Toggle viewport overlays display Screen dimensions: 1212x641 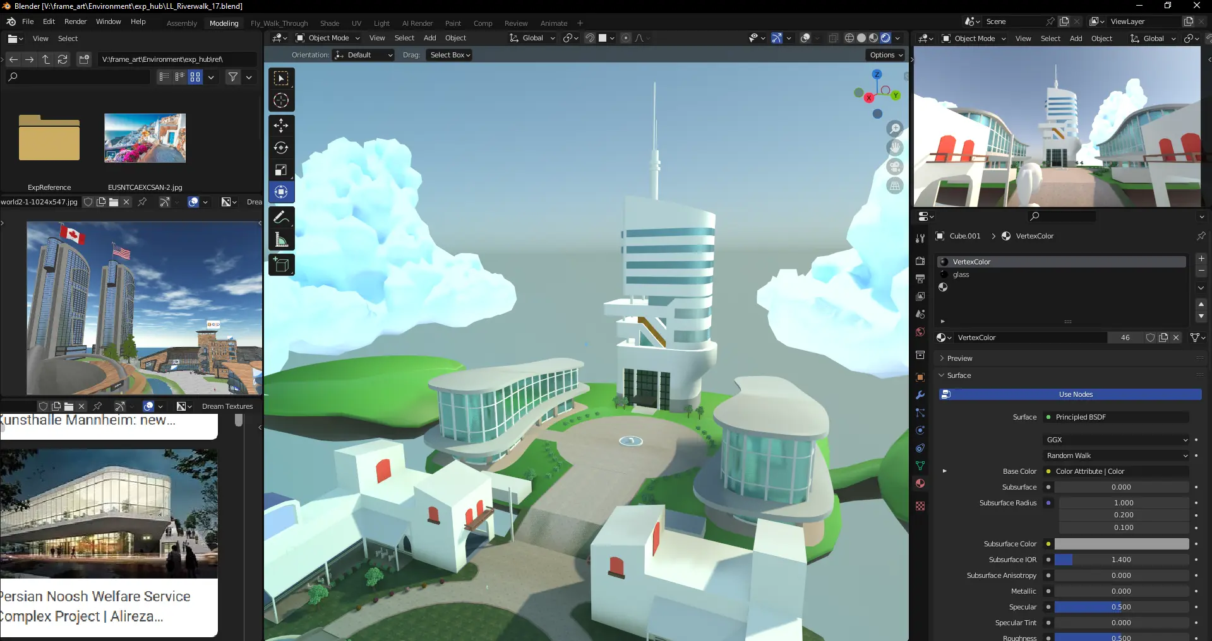point(805,38)
